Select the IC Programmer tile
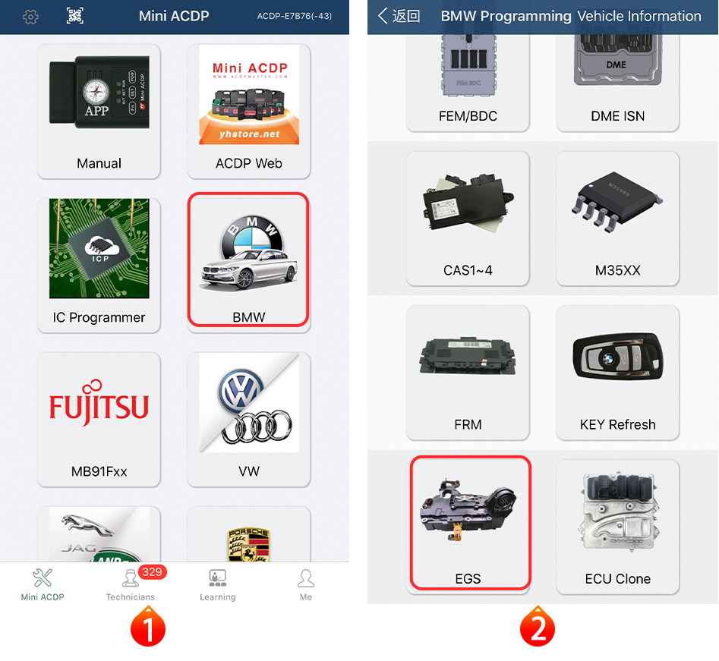This screenshot has width=719, height=661. [99, 266]
